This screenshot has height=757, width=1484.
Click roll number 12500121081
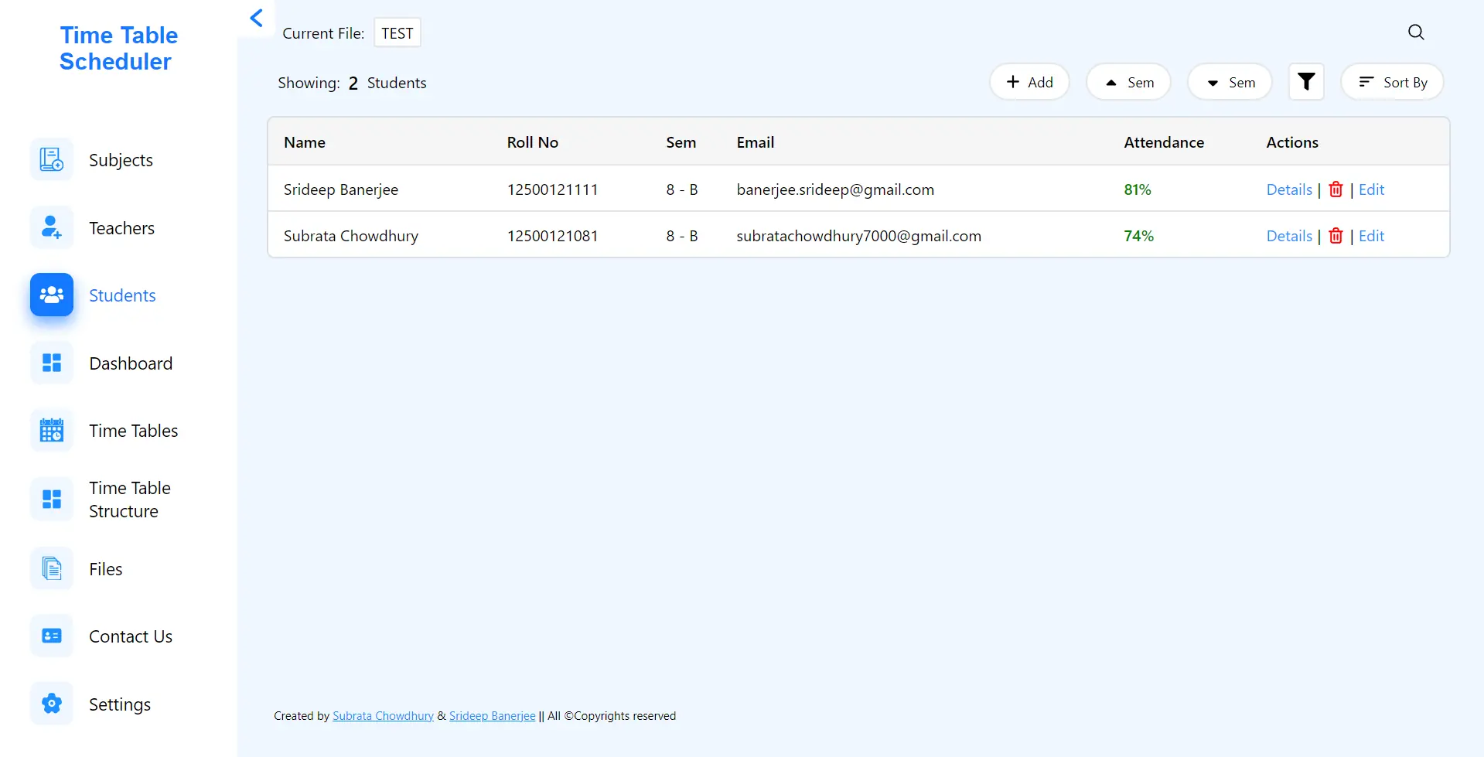[552, 236]
